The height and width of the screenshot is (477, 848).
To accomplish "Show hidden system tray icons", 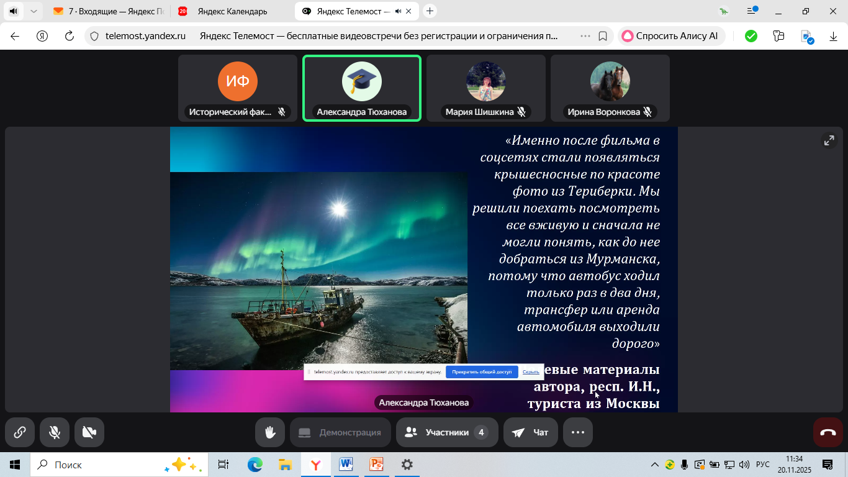I will pos(654,465).
